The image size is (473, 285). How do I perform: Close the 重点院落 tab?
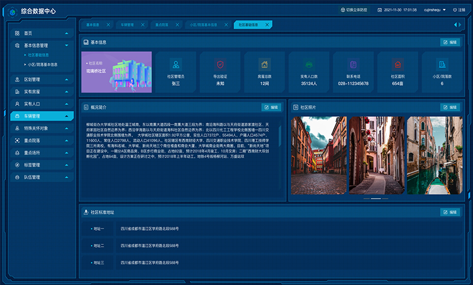[177, 25]
